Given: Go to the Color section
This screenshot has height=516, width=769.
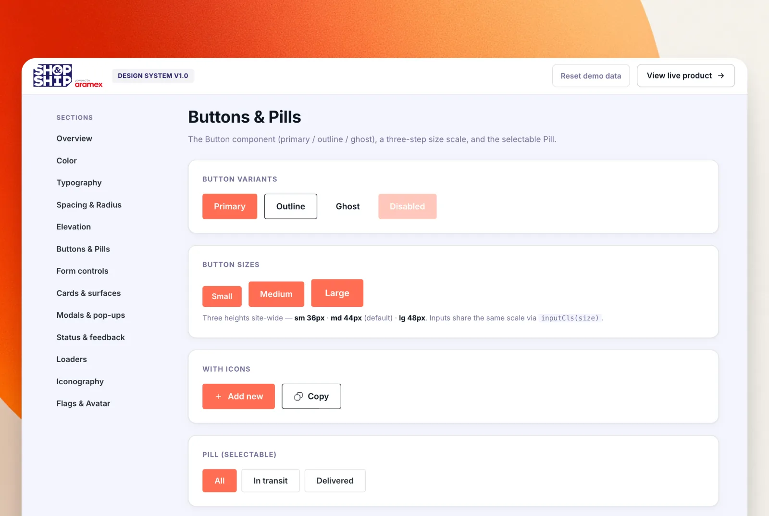Looking at the screenshot, I should [67, 161].
